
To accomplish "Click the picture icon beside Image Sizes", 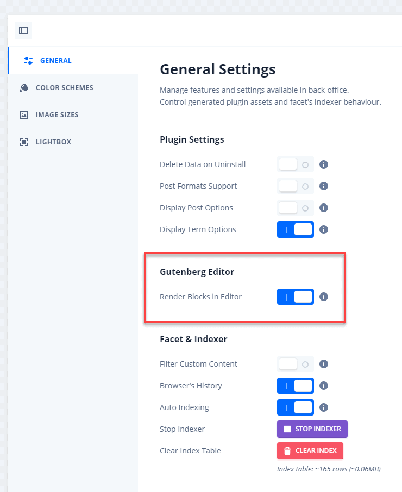I will point(24,114).
